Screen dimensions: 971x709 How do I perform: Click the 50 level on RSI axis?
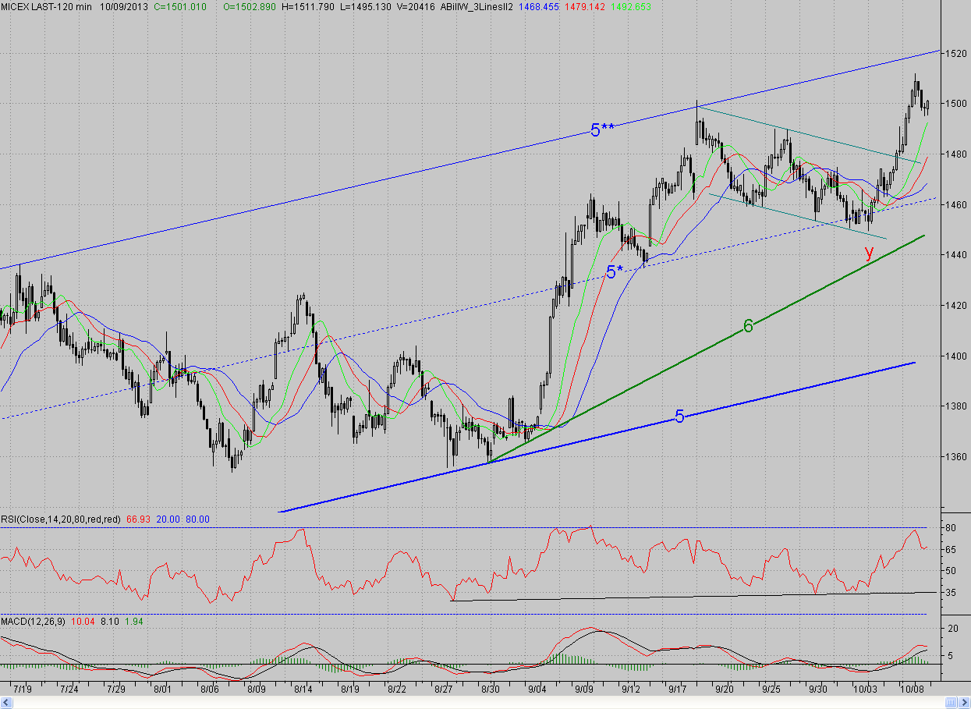click(x=952, y=572)
